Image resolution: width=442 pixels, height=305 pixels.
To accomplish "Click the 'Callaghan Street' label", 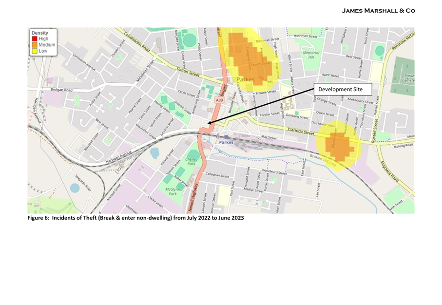I will click(217, 175).
